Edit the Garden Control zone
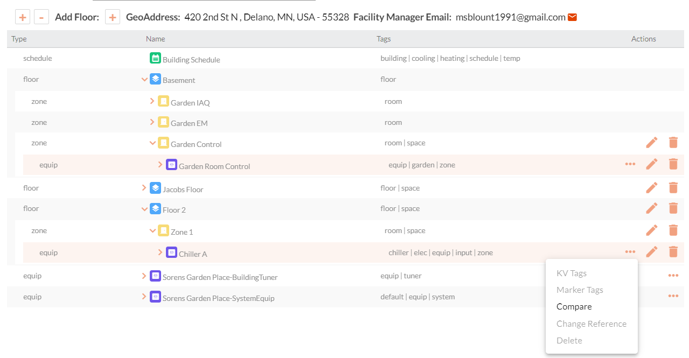 click(652, 143)
